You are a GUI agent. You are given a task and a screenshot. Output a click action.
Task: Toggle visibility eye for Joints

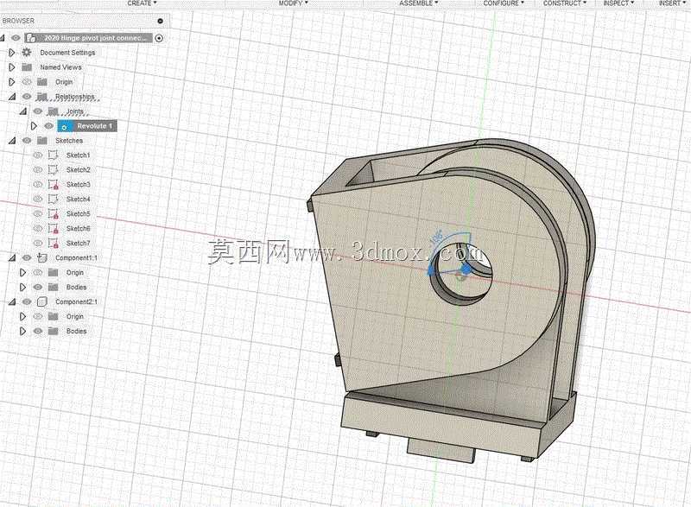(x=38, y=111)
